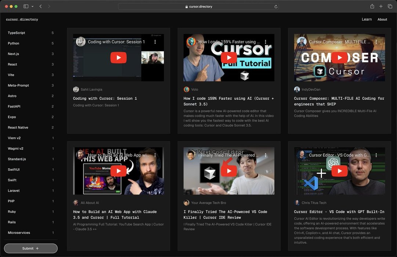Screen dimensions: 397x257
Task: Show the tab overview
Action: (390, 6)
